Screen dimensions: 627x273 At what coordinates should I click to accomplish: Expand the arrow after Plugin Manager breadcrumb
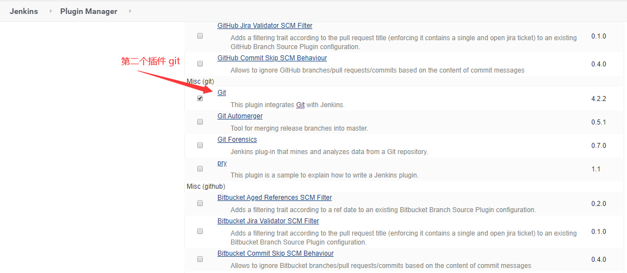[130, 11]
